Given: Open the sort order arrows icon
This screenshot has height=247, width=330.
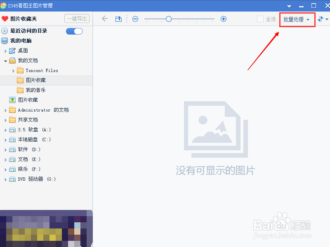Looking at the screenshot, I should click(321, 19).
